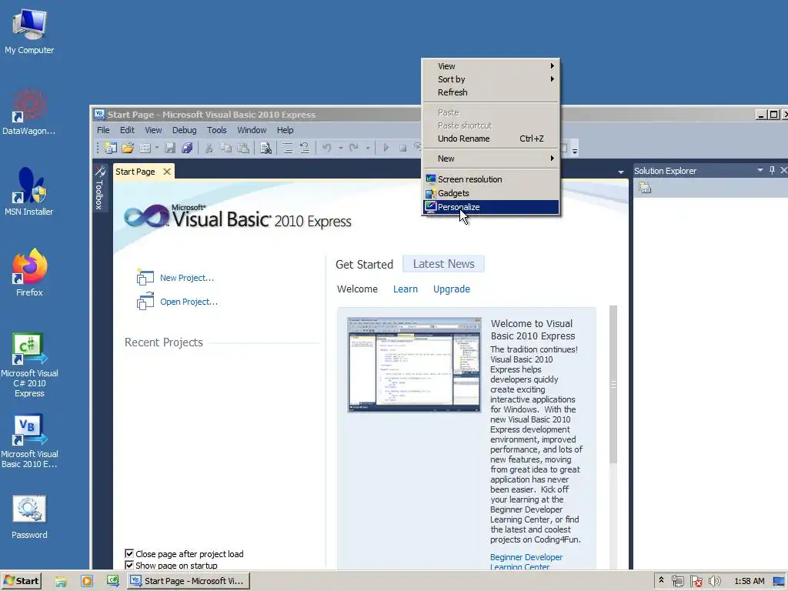The image size is (788, 591).
Task: Select the My Computer desktop icon
Action: pyautogui.click(x=29, y=31)
